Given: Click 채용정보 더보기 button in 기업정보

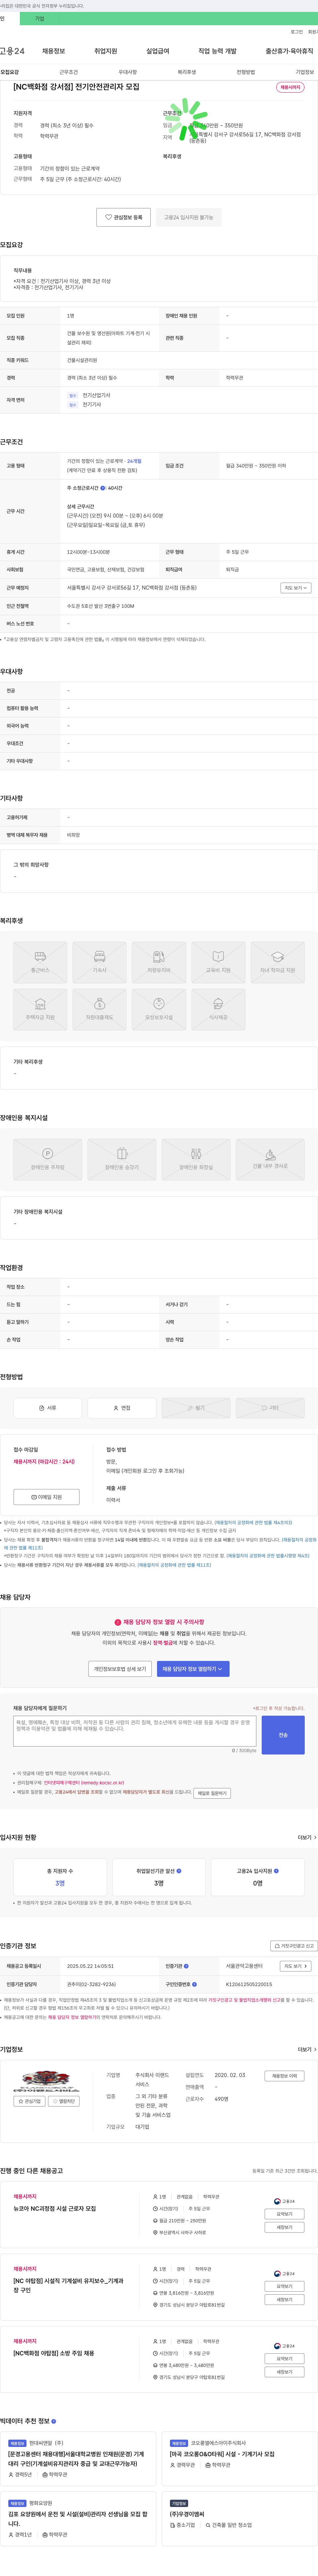Looking at the screenshot, I should coord(284,2076).
